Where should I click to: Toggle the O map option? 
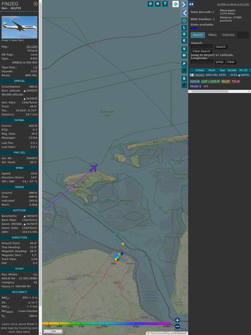tap(184, 34)
